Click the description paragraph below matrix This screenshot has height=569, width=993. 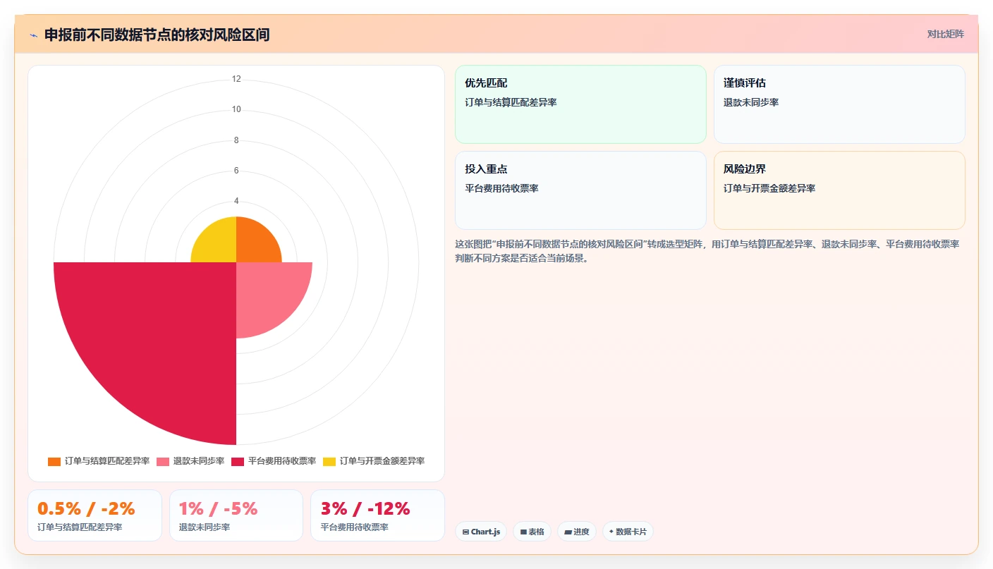(707, 251)
